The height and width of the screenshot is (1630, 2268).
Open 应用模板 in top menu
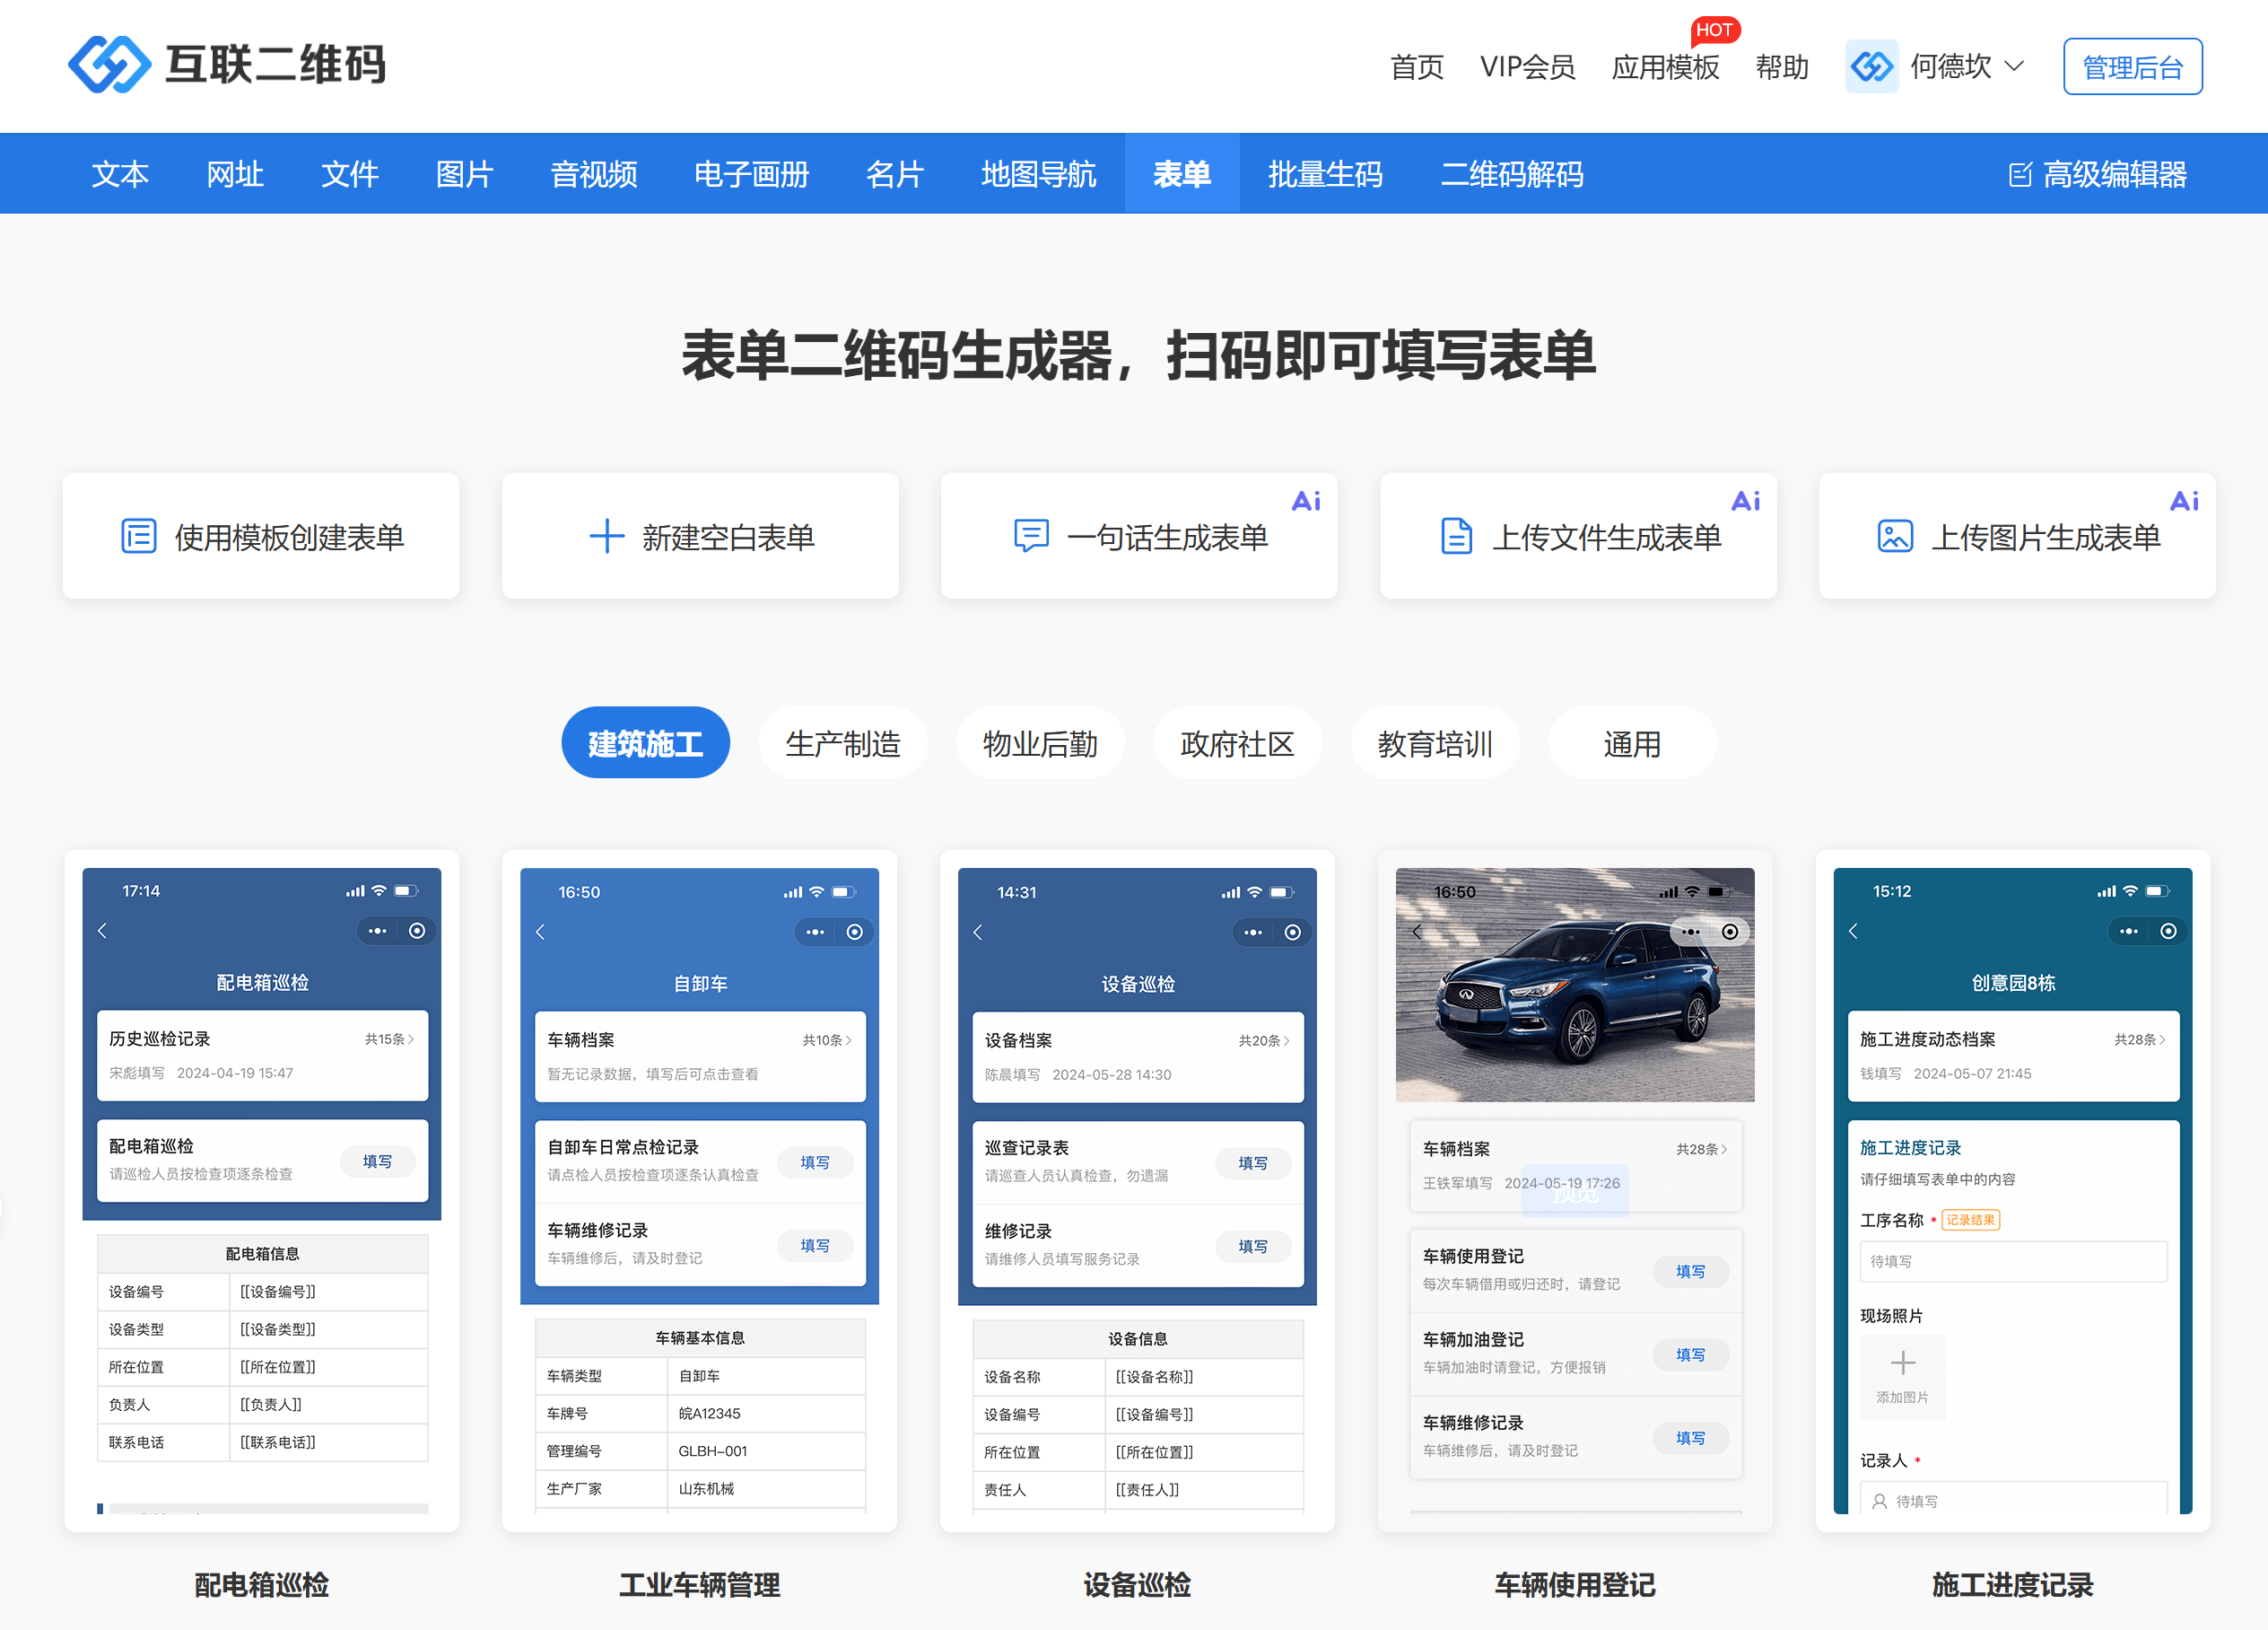1664,67
